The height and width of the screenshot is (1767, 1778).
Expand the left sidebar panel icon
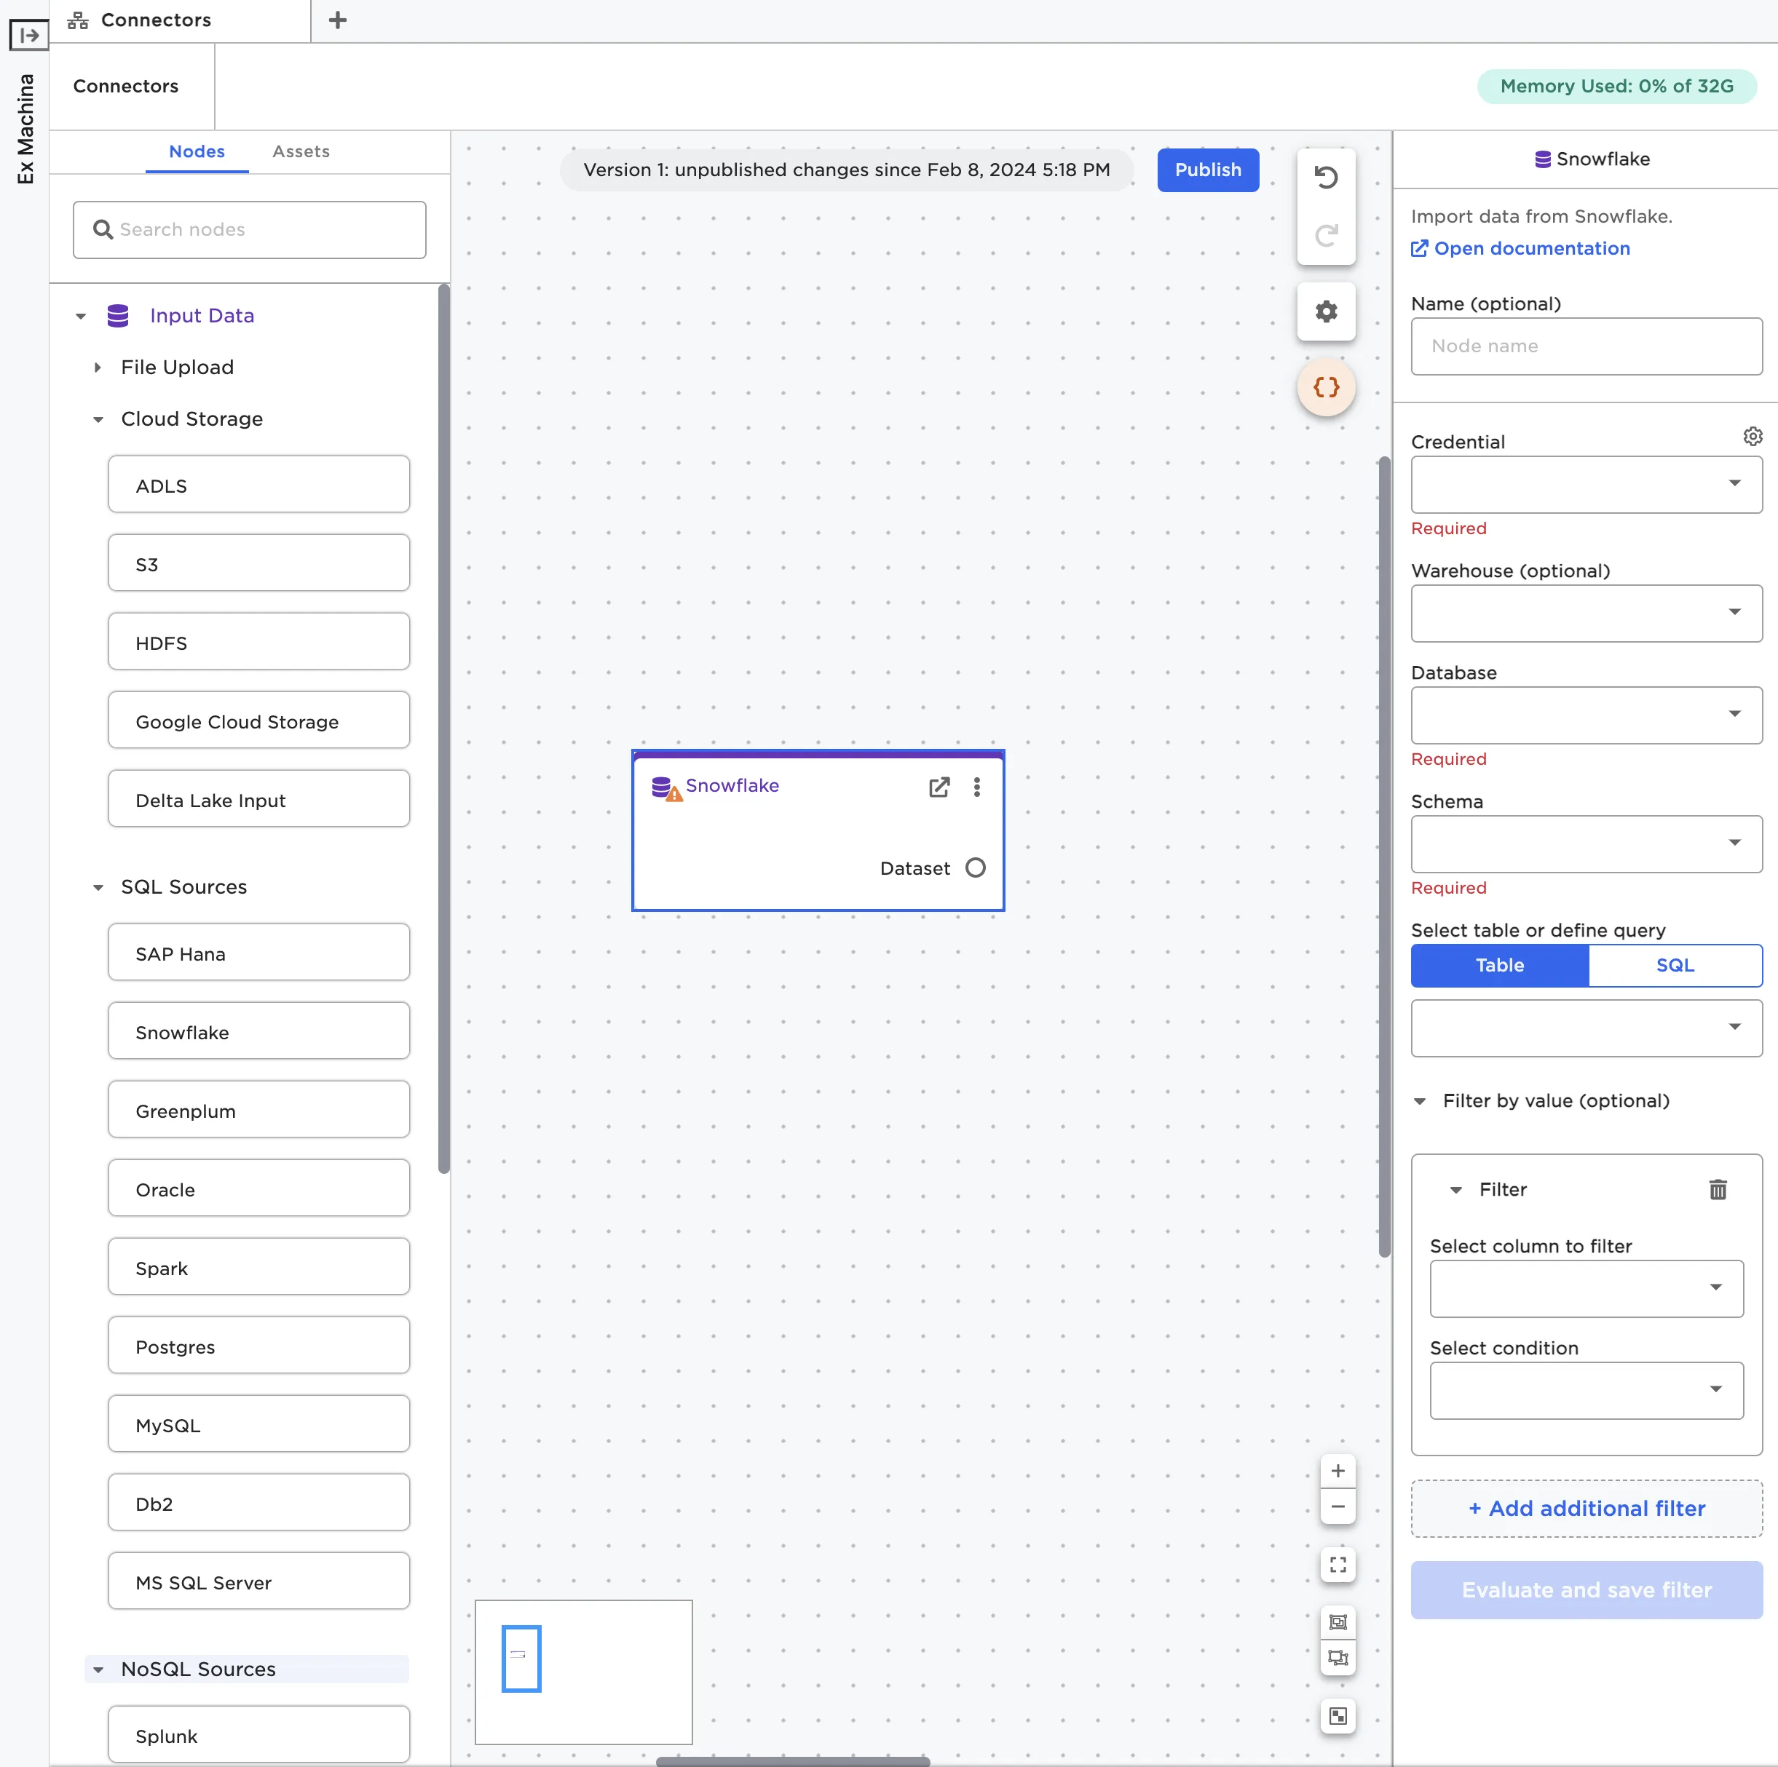click(x=28, y=35)
